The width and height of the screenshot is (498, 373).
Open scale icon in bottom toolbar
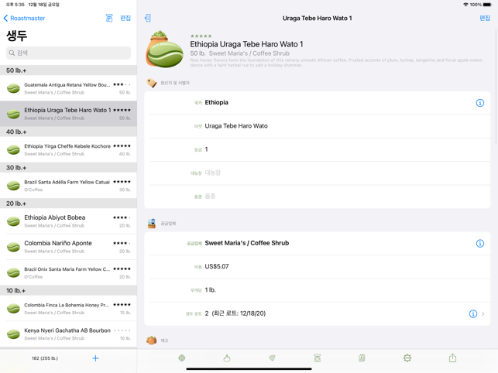[317, 358]
